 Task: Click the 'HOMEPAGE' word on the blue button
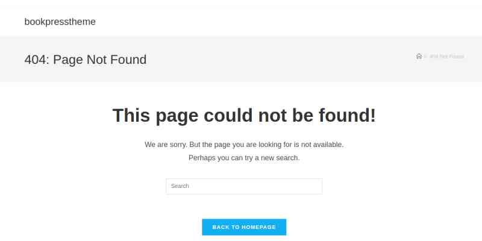[259, 227]
